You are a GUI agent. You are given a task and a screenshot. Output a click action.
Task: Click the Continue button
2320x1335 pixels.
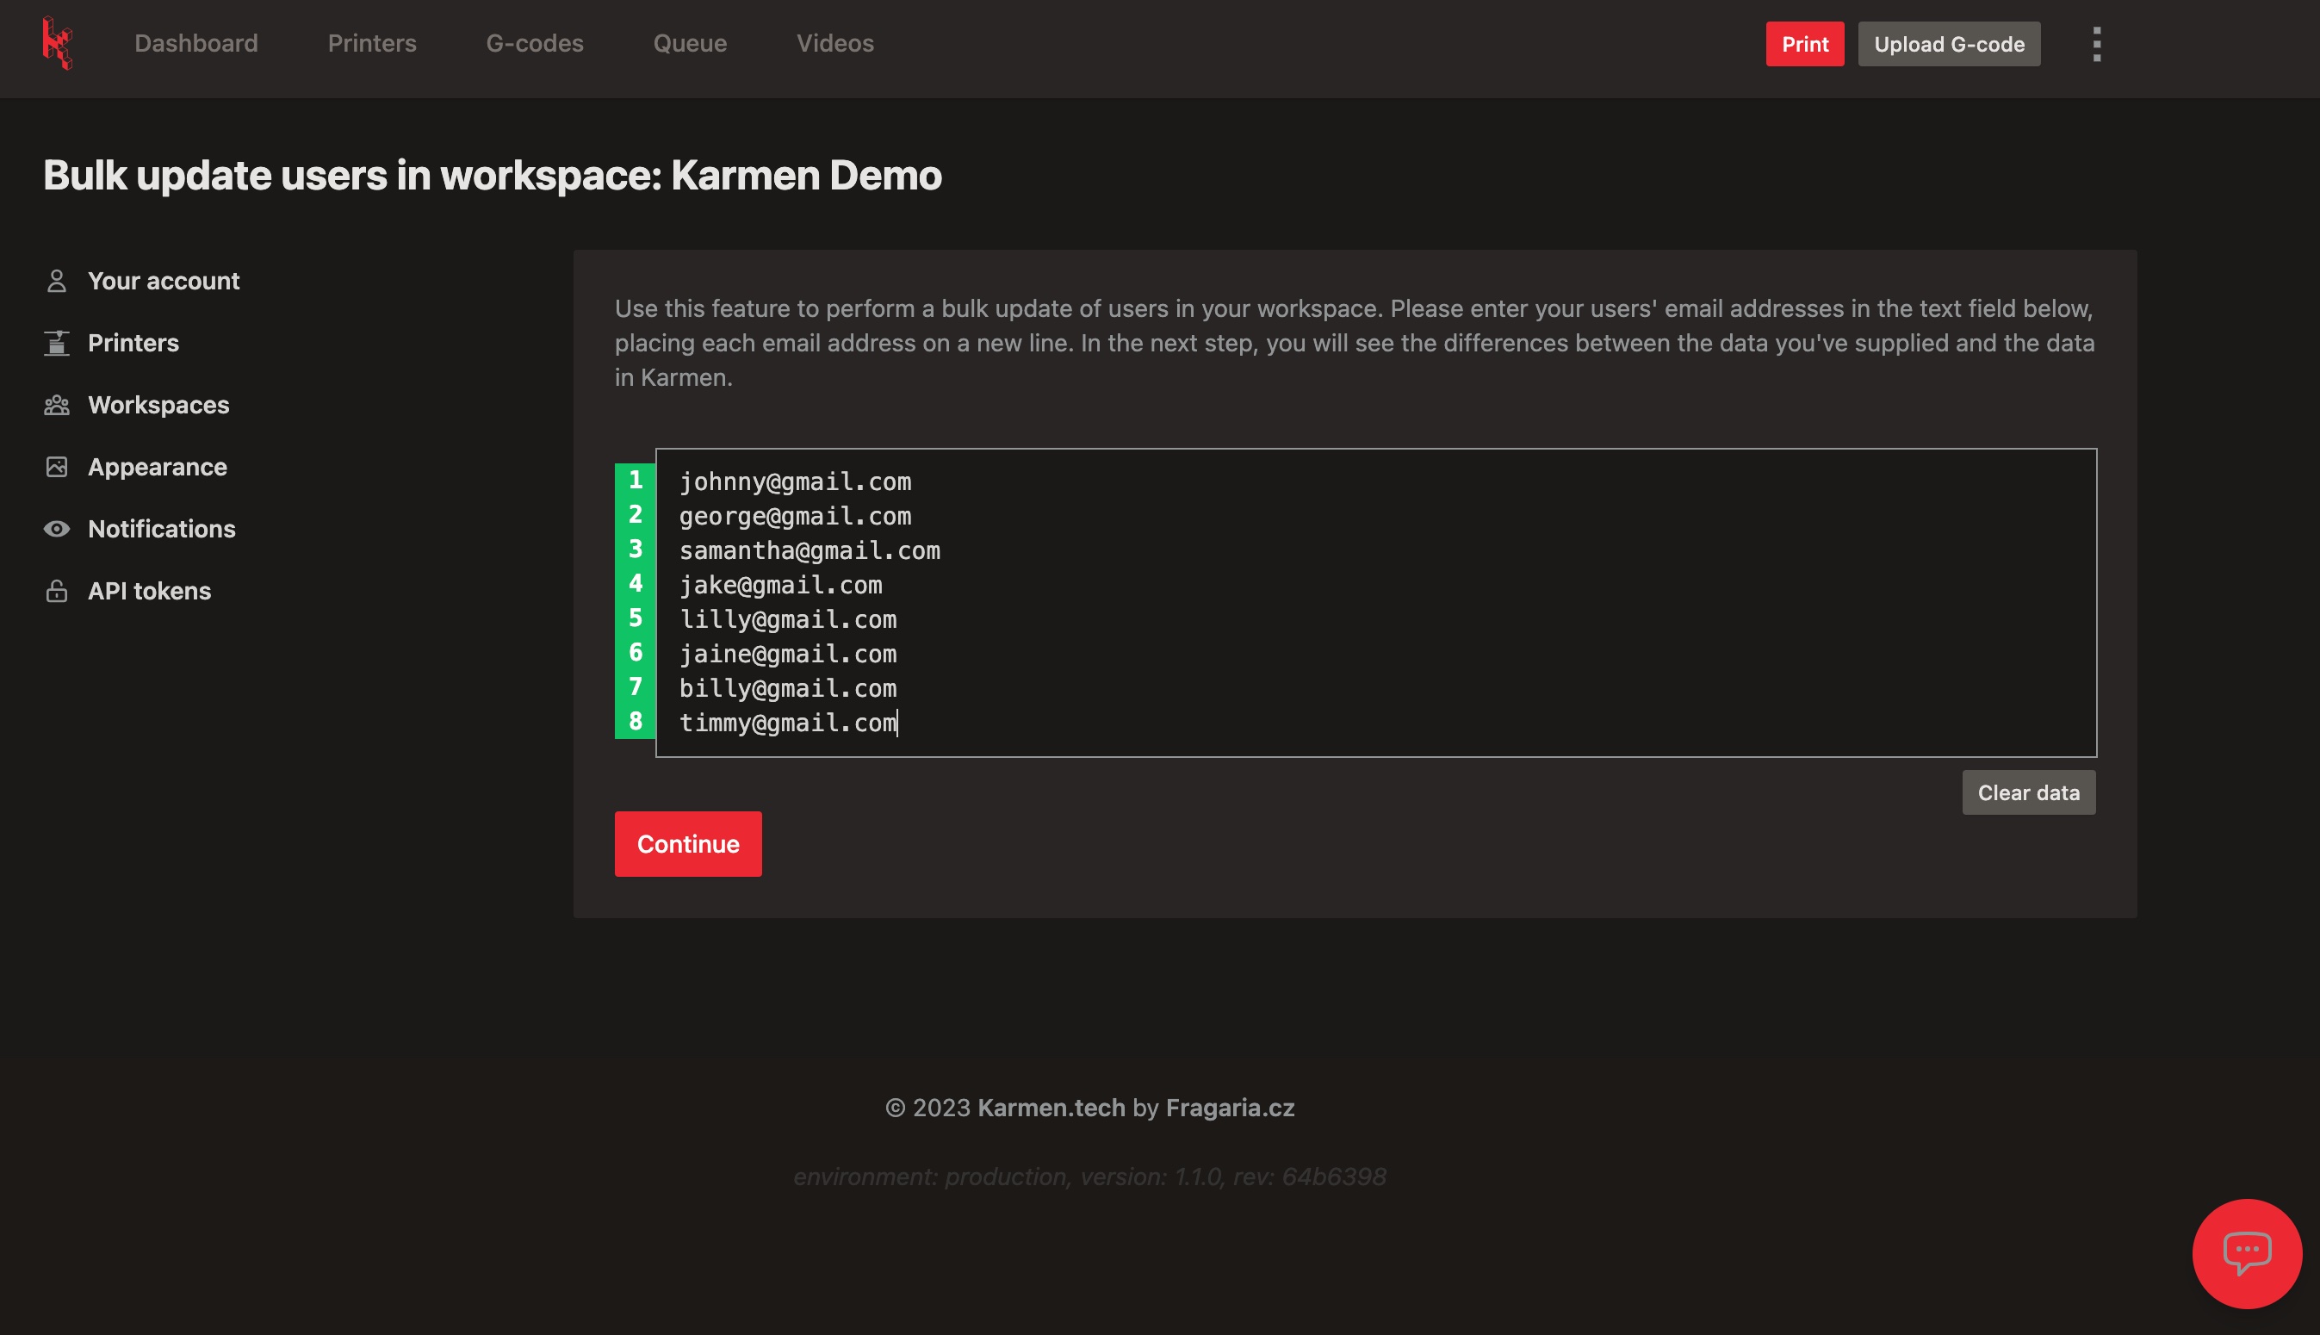click(x=688, y=844)
